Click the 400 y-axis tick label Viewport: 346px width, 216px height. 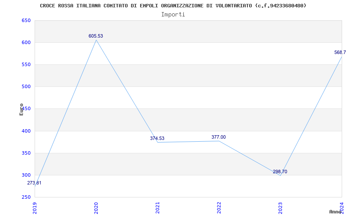click(x=26, y=131)
